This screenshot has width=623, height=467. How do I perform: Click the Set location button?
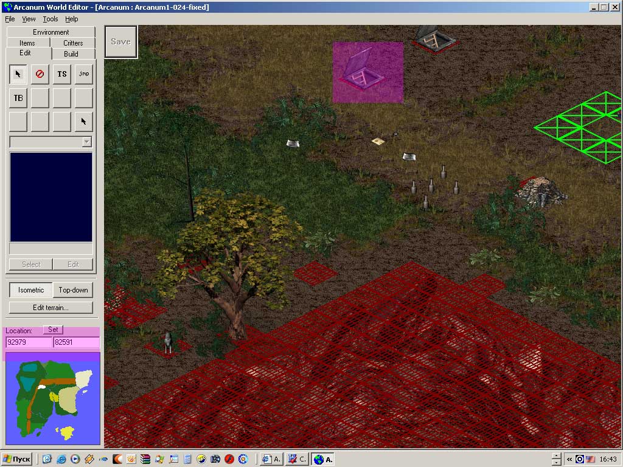53,330
